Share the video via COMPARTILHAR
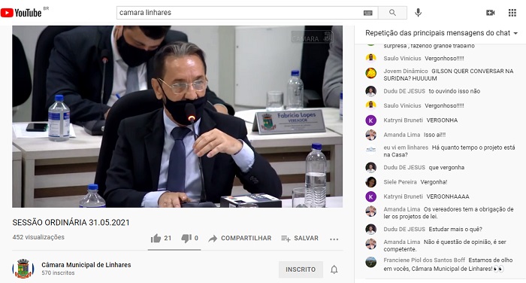The image size is (526, 283). pos(240,239)
